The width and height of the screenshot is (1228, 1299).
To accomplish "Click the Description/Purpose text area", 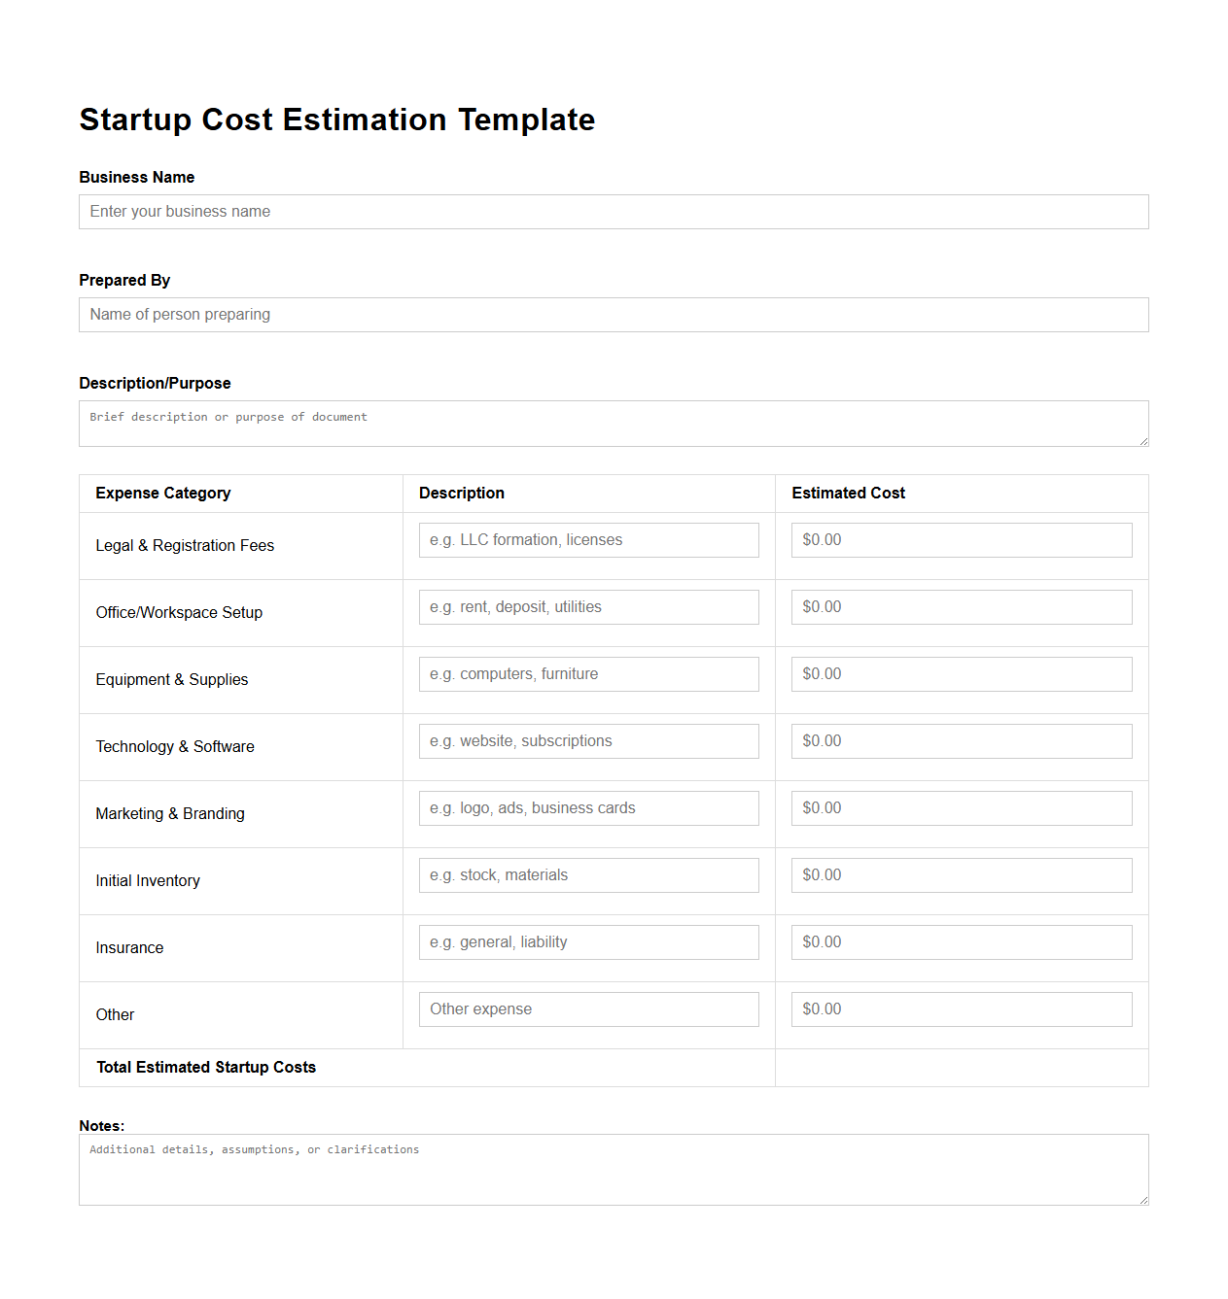I will (x=613, y=423).
